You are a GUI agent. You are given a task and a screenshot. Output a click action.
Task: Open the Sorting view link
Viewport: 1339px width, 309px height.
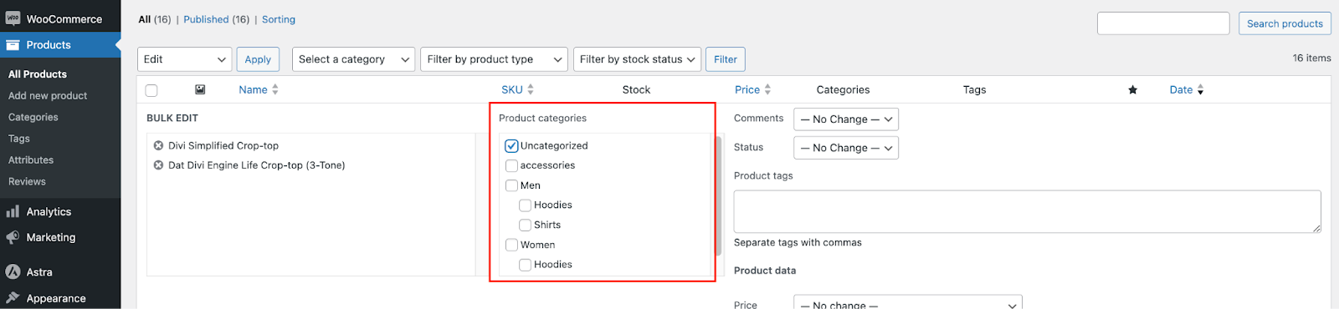(x=279, y=19)
